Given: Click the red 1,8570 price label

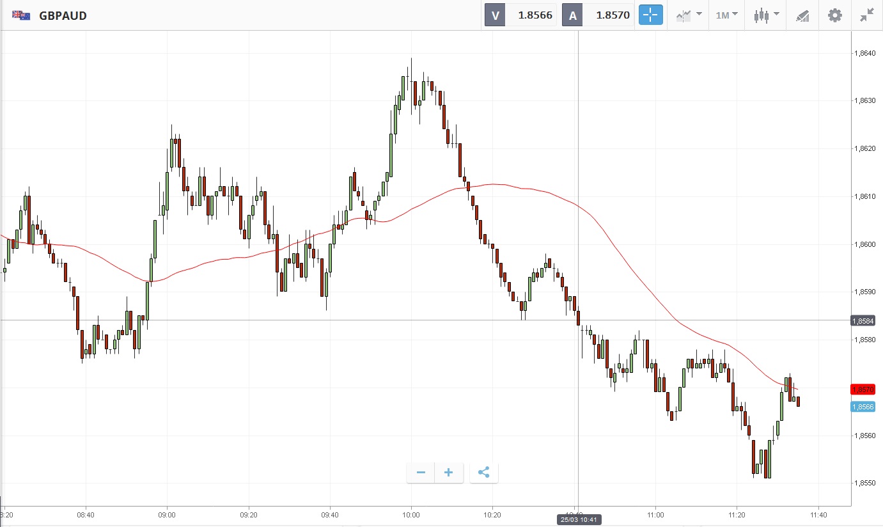Looking at the screenshot, I should [866, 389].
